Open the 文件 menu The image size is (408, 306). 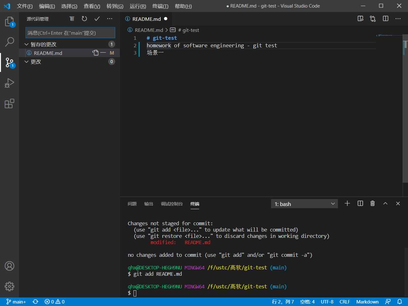[x=25, y=6]
